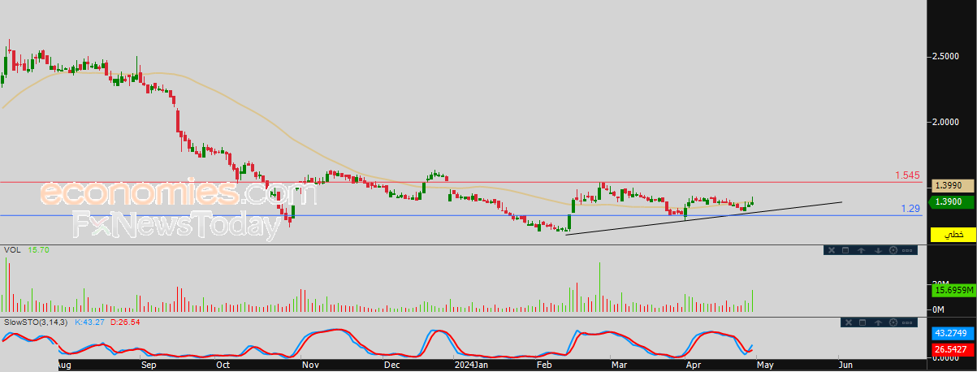Maximize the VOL indicator panel
Viewport: 977px width, 372px height.
pyautogui.click(x=845, y=250)
